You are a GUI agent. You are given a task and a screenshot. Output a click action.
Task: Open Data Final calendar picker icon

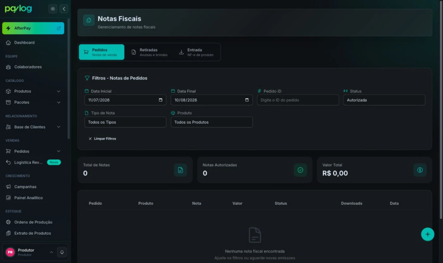coord(247,100)
